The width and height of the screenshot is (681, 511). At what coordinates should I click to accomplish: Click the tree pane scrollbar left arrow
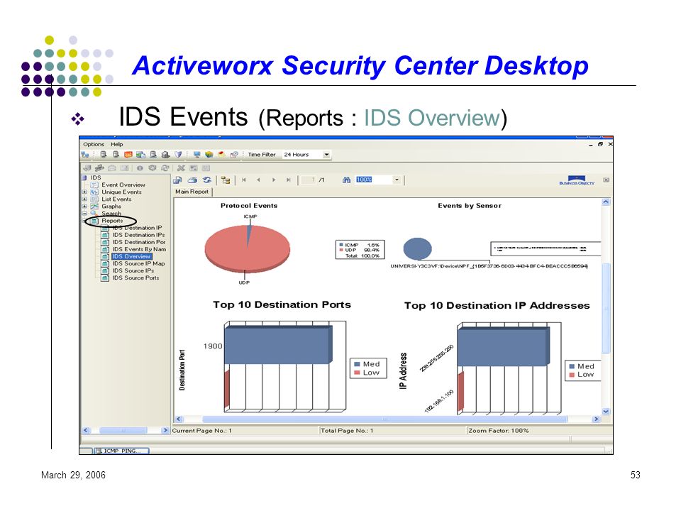point(86,430)
